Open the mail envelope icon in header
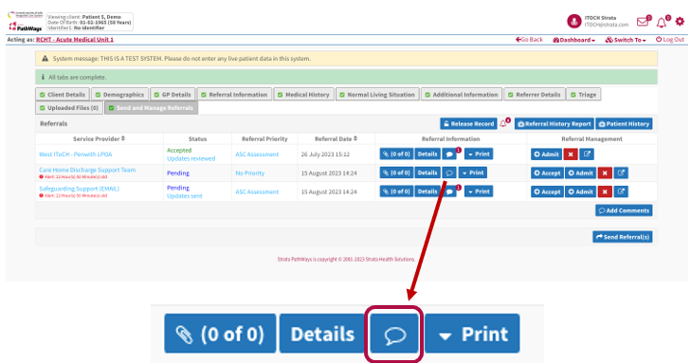 pos(643,22)
